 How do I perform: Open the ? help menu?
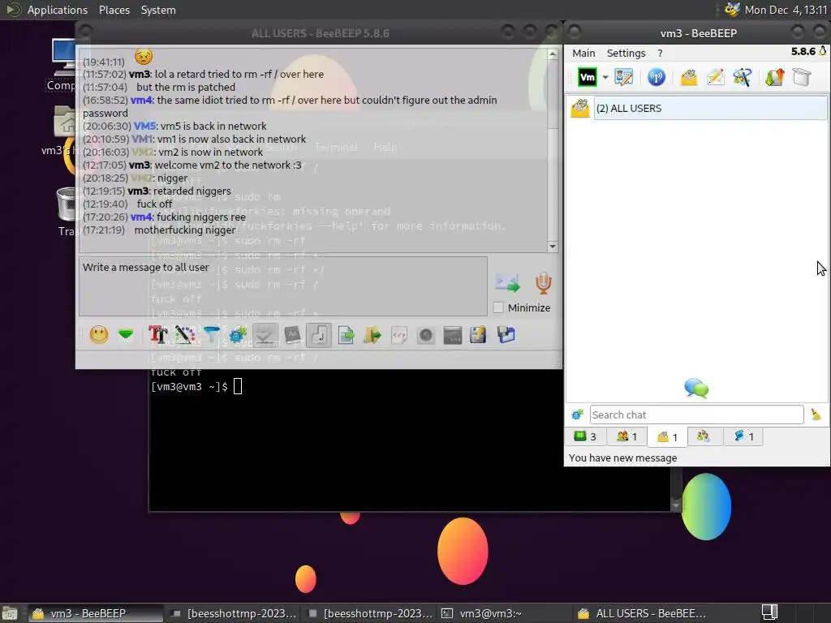660,53
